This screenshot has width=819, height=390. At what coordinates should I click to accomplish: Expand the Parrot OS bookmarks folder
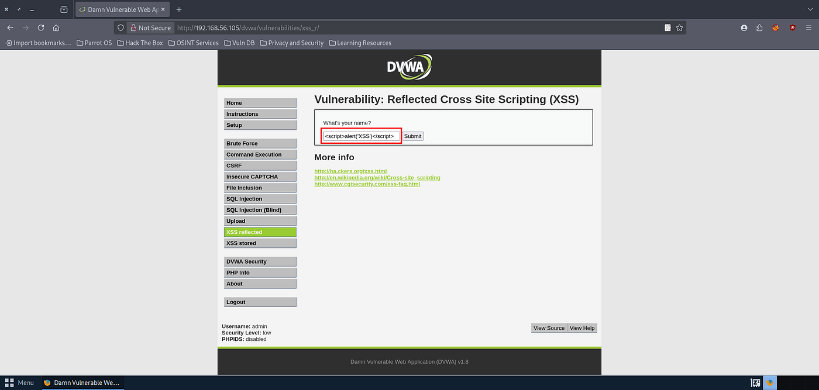[x=94, y=43]
